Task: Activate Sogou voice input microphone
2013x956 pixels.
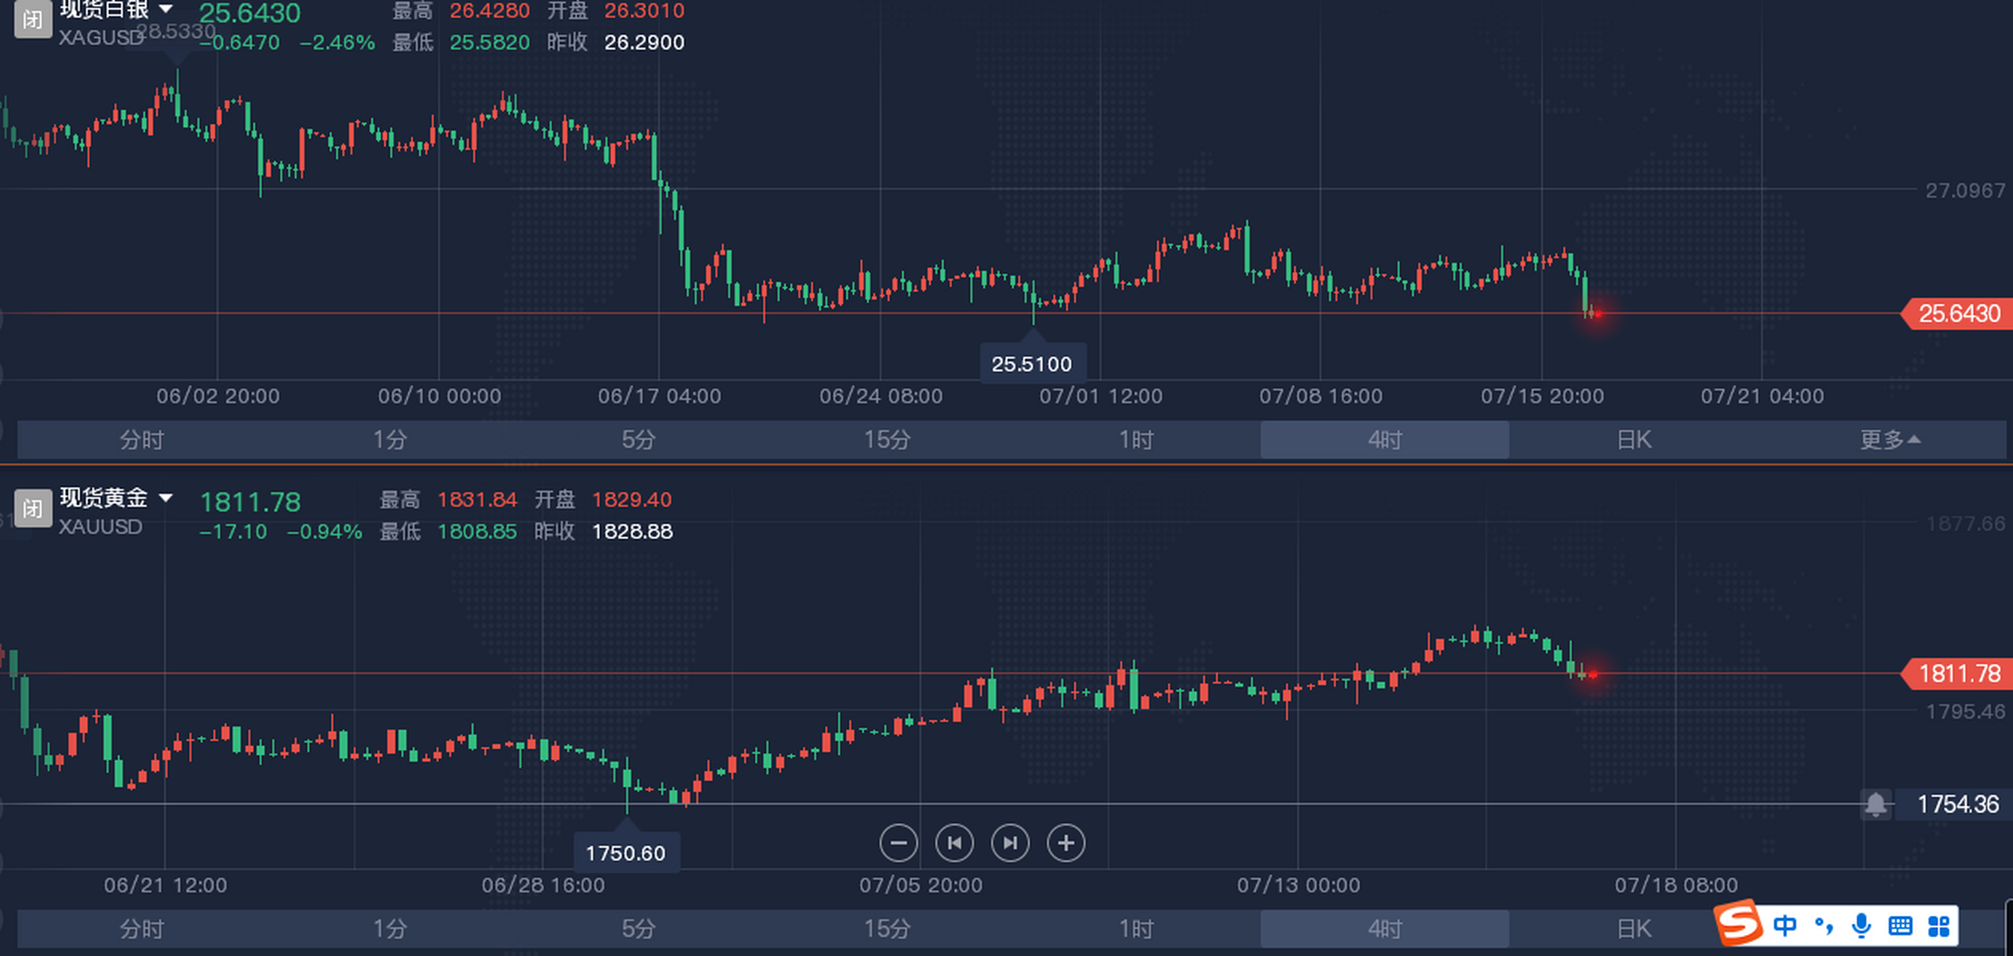Action: (1861, 926)
